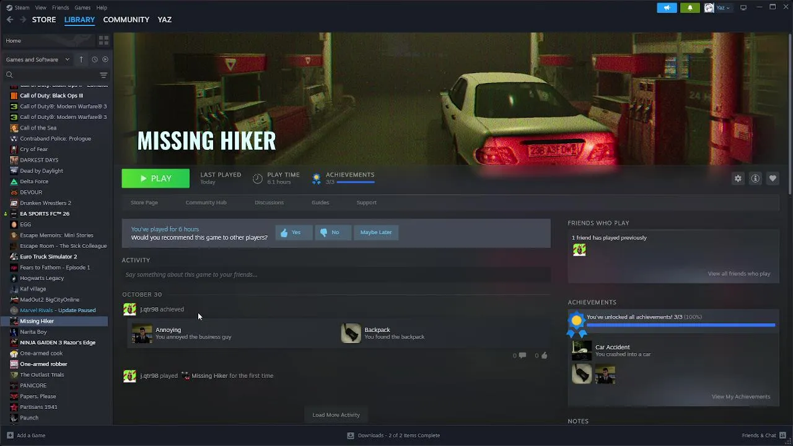Open the Steam menu

click(22, 7)
